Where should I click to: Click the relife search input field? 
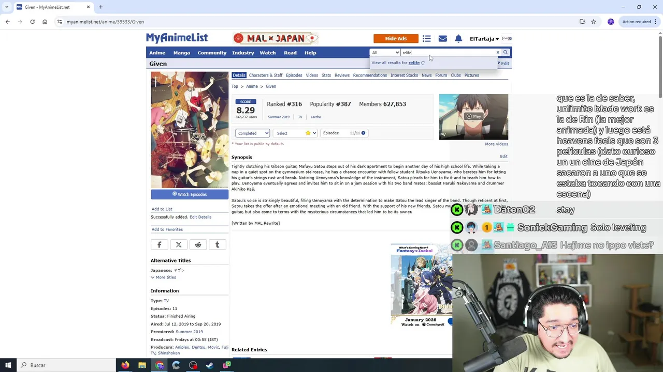point(448,52)
